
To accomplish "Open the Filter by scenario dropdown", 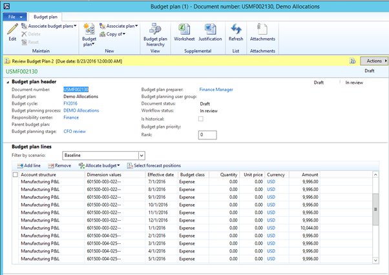I will [140, 155].
